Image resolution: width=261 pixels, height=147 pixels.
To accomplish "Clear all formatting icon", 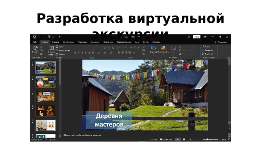I will click(113, 48).
